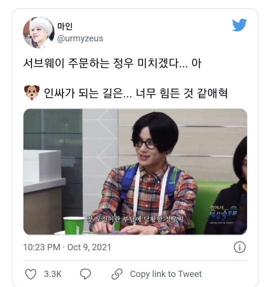Image resolution: width=270 pixels, height=287 pixels.
Task: Click the Twitter bird logo
Action: pyautogui.click(x=239, y=25)
